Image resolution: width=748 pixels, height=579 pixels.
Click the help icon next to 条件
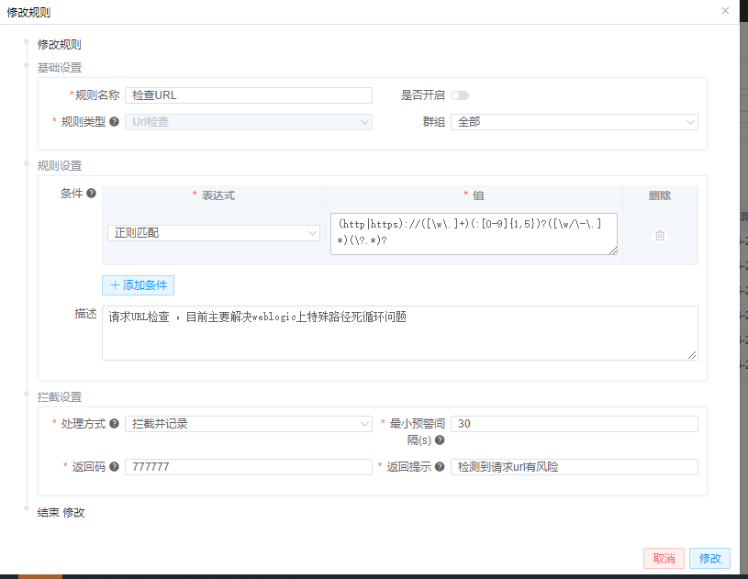(91, 194)
